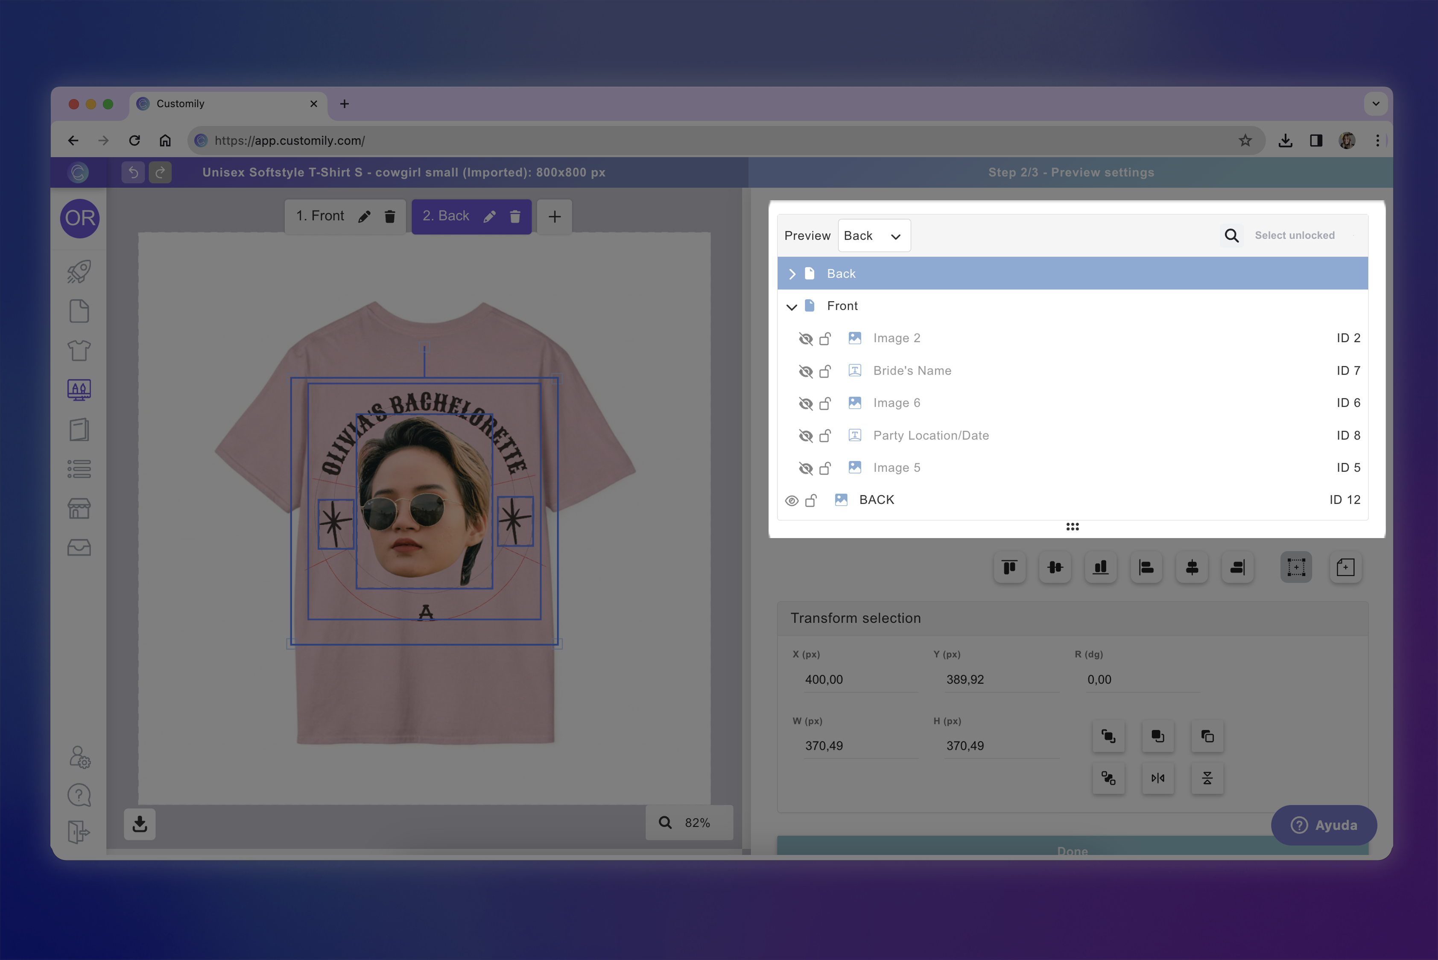The width and height of the screenshot is (1438, 960).
Task: Collapse the Front group in the layers list
Action: coord(793,307)
